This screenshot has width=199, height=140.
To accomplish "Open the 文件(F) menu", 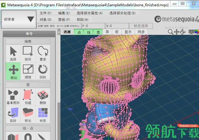I will [46, 13].
